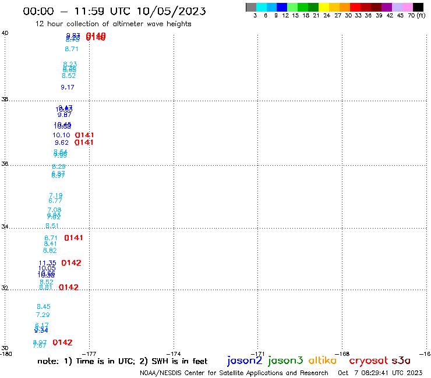Click the NOAA/NESDIS Center credit line
The width and height of the screenshot is (431, 378).
click(234, 373)
